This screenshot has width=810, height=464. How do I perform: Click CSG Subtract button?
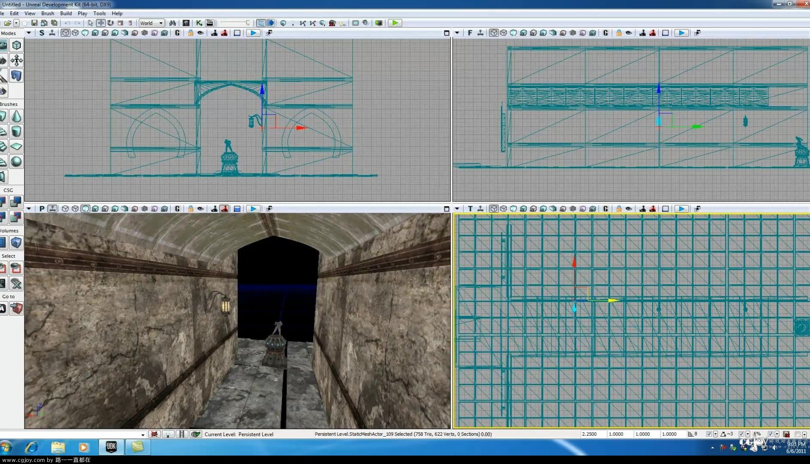pos(16,202)
